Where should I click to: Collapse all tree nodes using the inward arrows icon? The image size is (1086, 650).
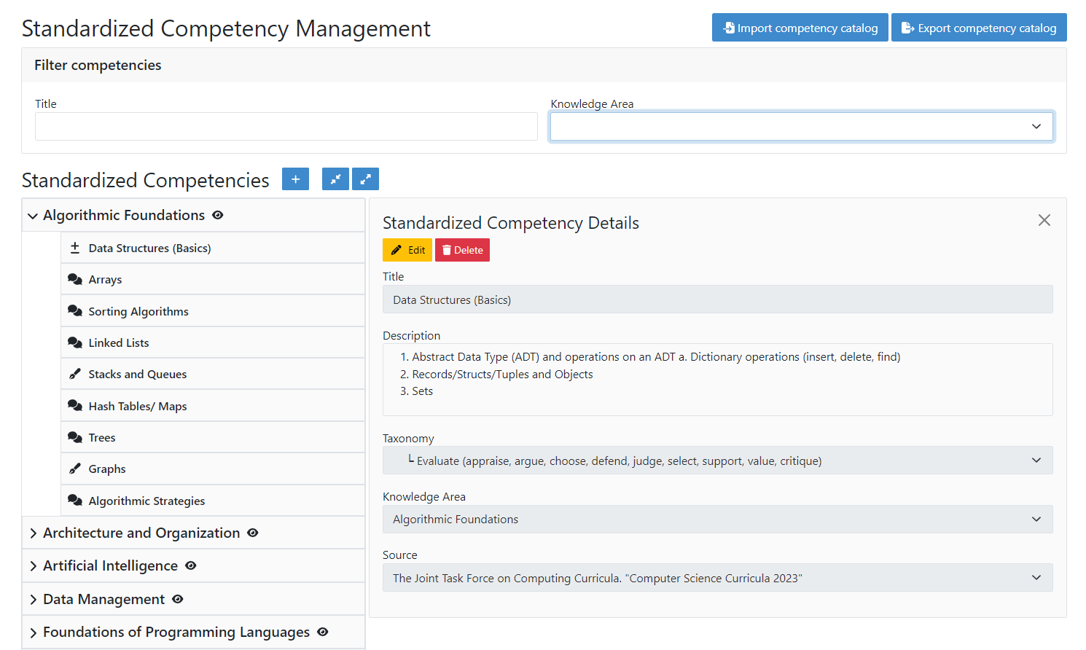pos(335,179)
